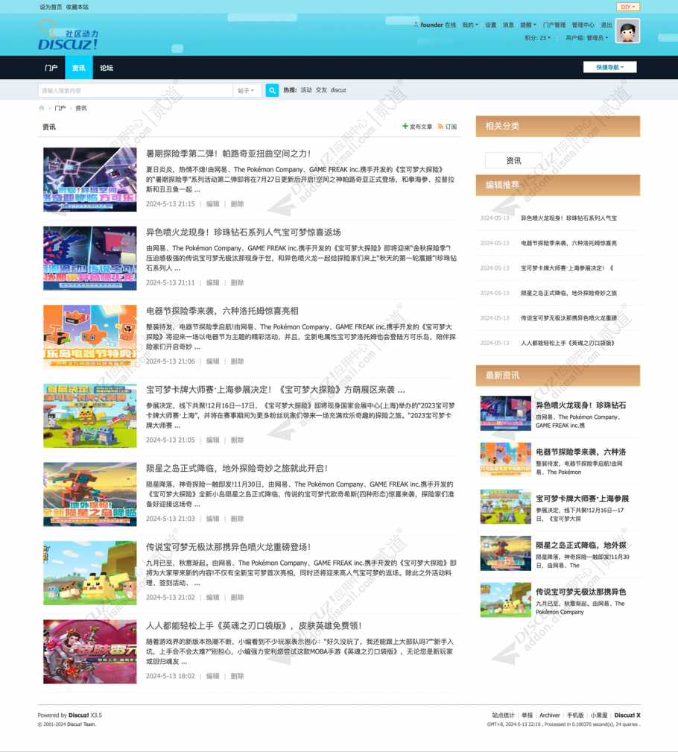
Task: Open the DIY dropdown button
Action: (x=627, y=7)
